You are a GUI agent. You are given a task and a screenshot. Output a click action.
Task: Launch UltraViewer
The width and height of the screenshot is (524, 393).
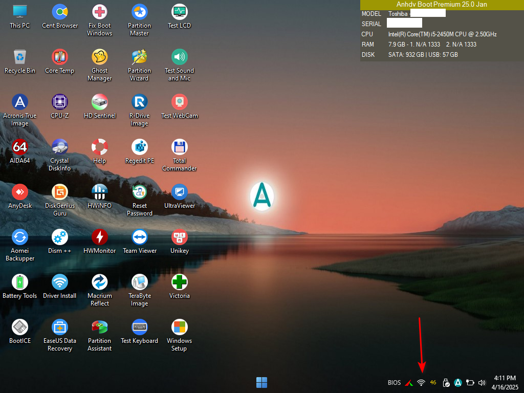click(x=180, y=197)
